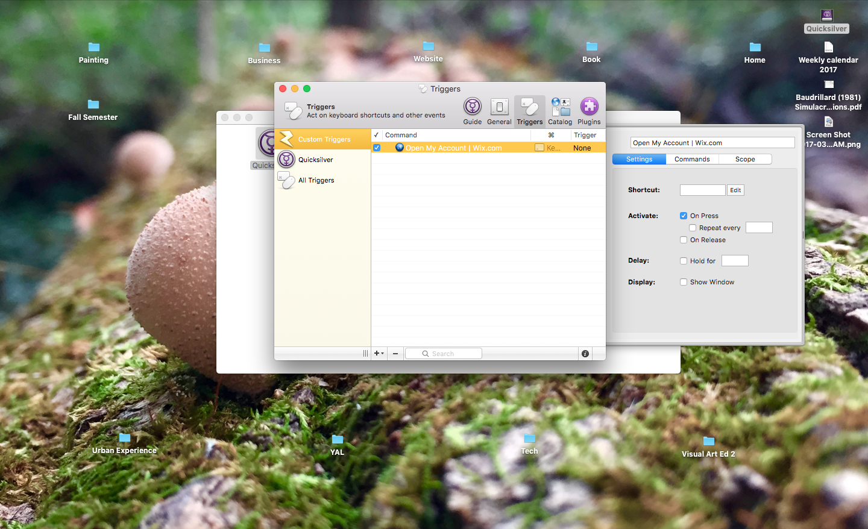Viewport: 868px width, 529px height.
Task: Click the Edit shortcut button
Action: [735, 190]
